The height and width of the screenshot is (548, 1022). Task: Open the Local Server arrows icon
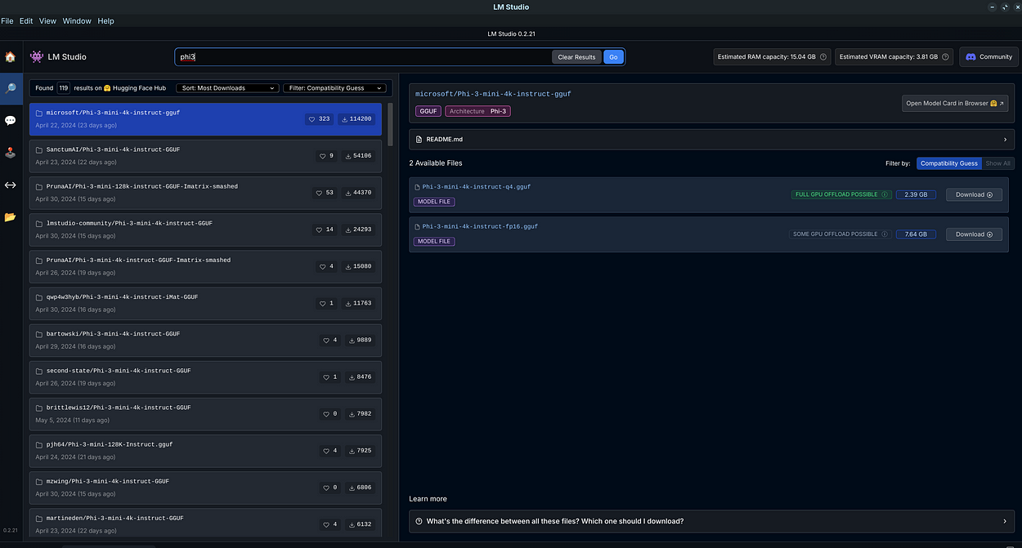10,185
